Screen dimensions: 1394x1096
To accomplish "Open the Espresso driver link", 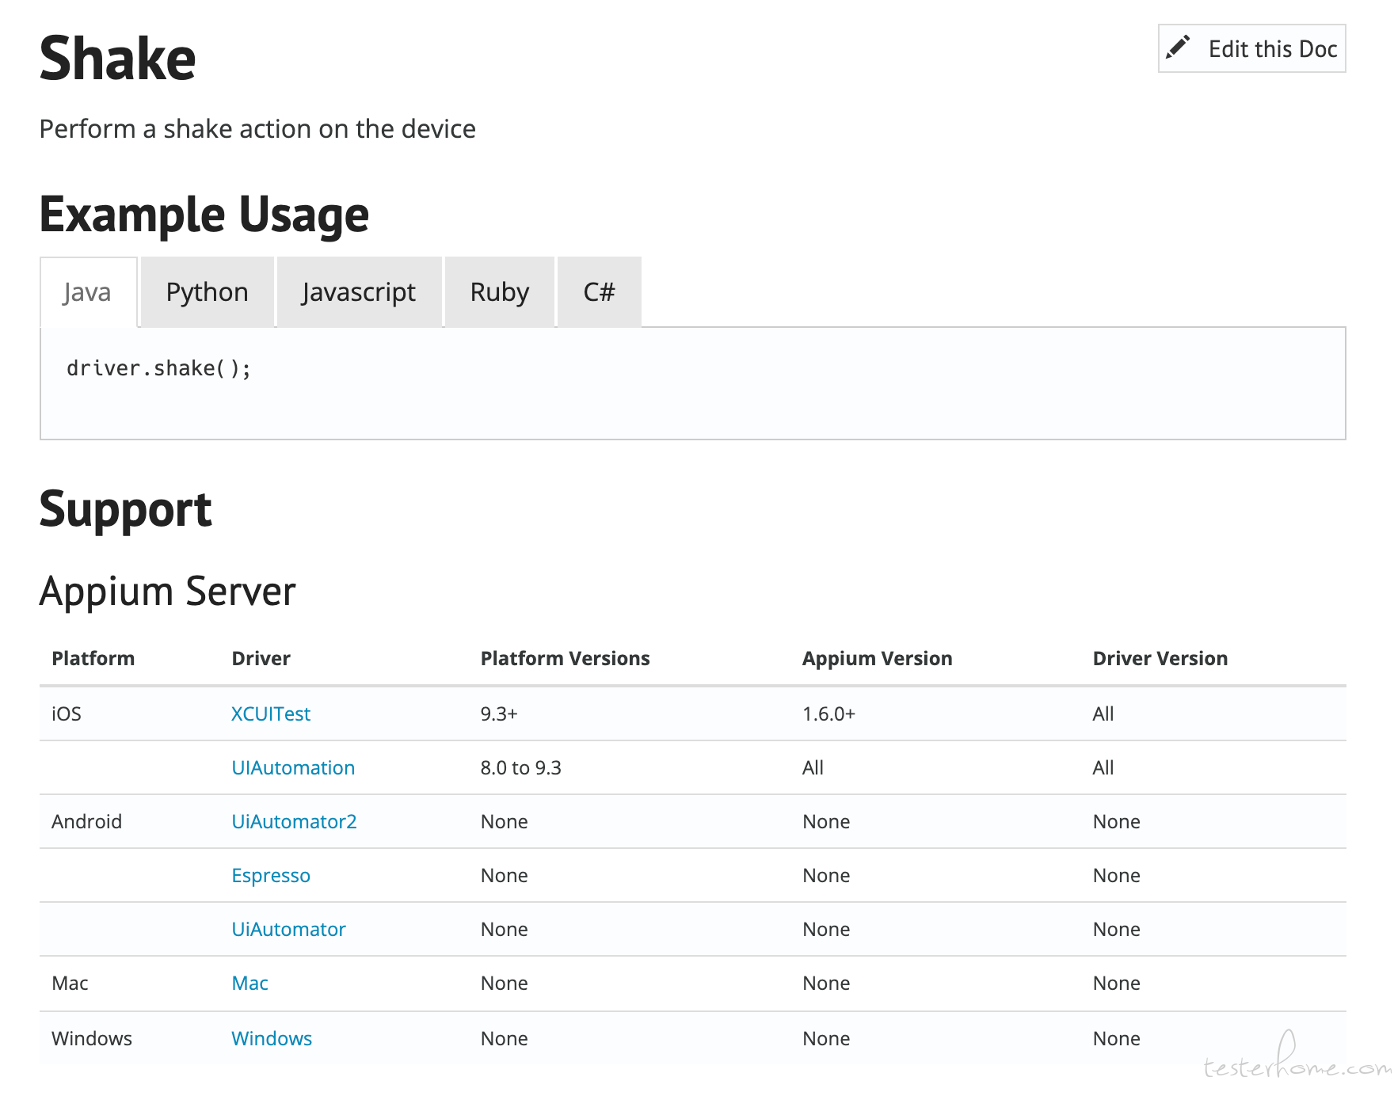I will [271, 875].
